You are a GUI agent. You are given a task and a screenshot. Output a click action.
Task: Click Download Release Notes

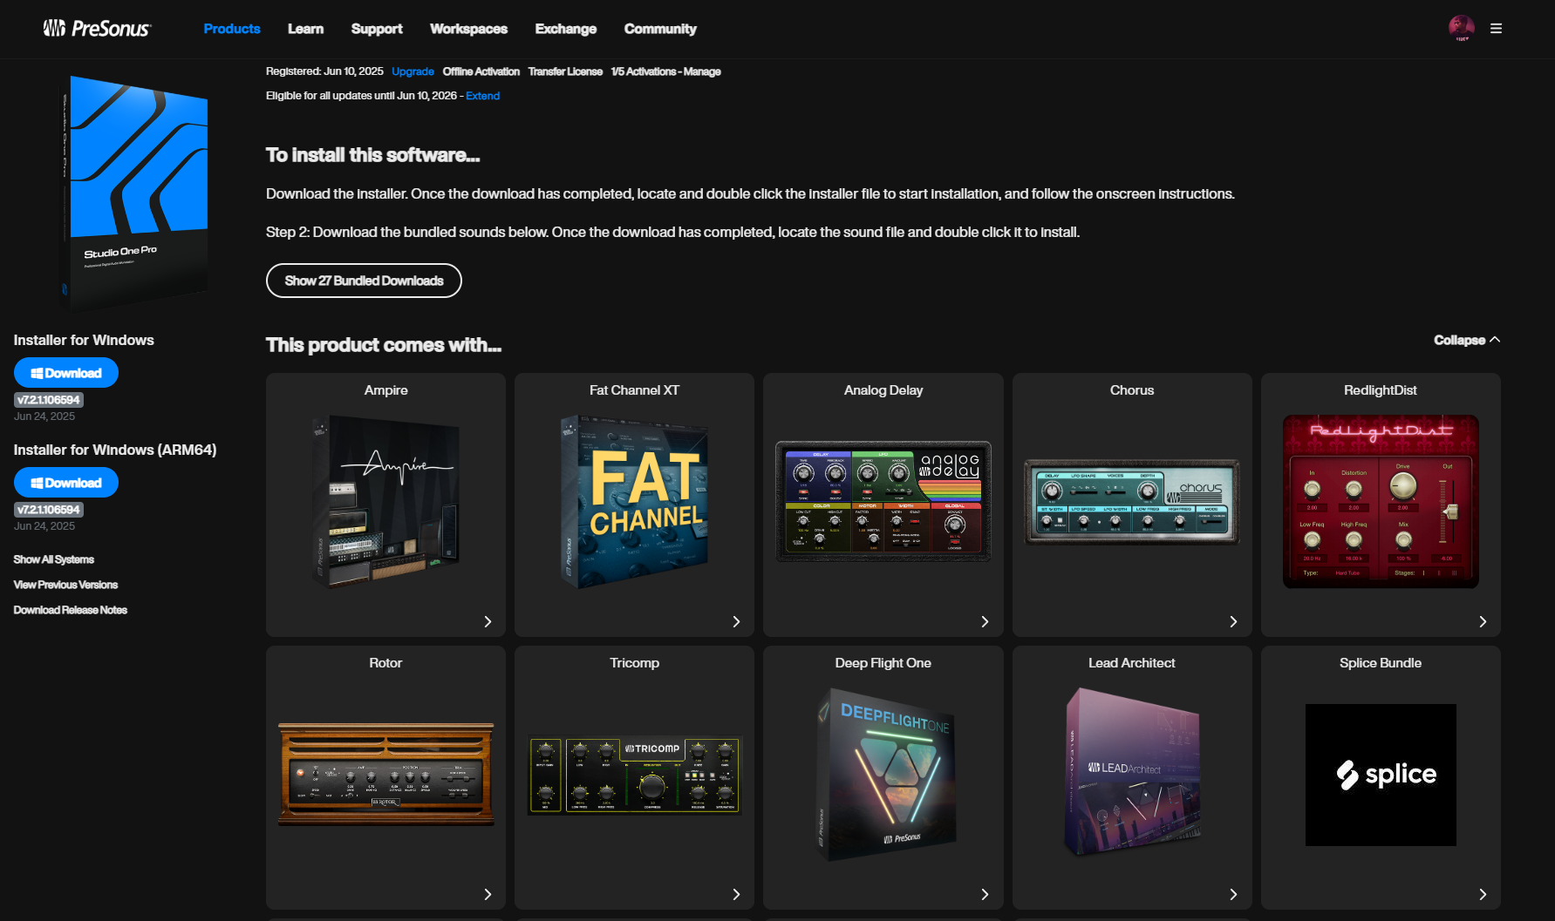(x=70, y=610)
